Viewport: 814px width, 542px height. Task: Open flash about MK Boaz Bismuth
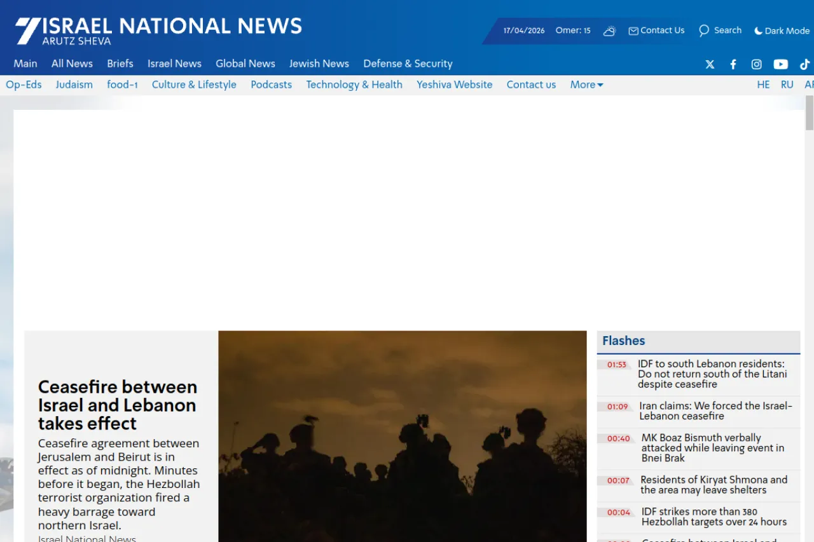(x=713, y=448)
